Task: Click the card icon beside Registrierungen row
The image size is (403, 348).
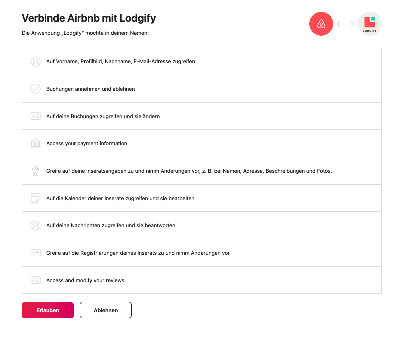Action: pyautogui.click(x=35, y=253)
